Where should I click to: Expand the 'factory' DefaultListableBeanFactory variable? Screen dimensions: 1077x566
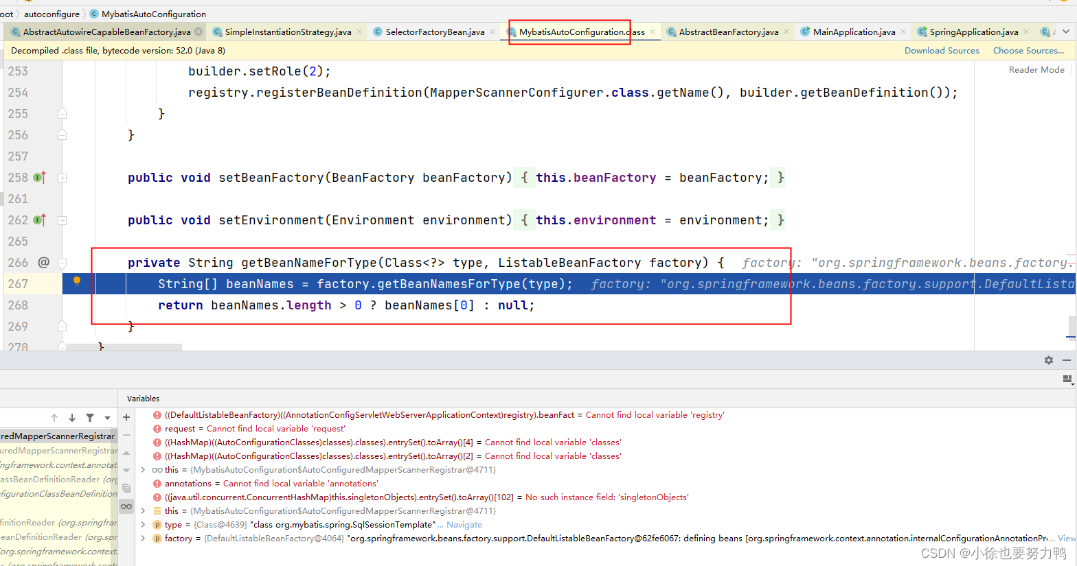143,539
